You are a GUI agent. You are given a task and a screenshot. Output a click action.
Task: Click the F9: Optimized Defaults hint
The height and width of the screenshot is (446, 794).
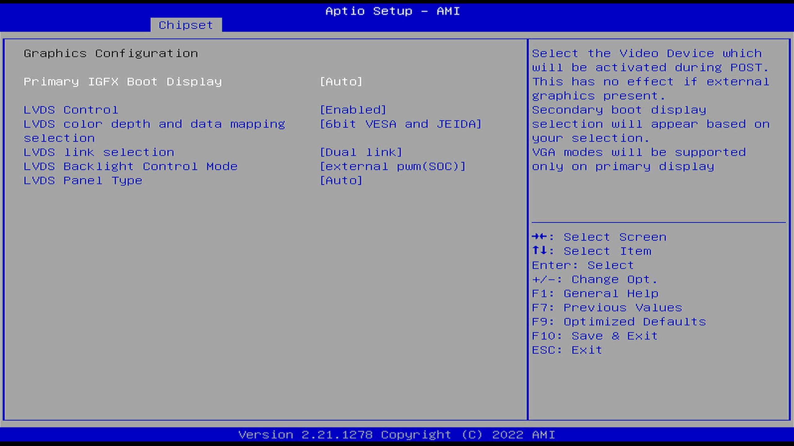(x=619, y=322)
